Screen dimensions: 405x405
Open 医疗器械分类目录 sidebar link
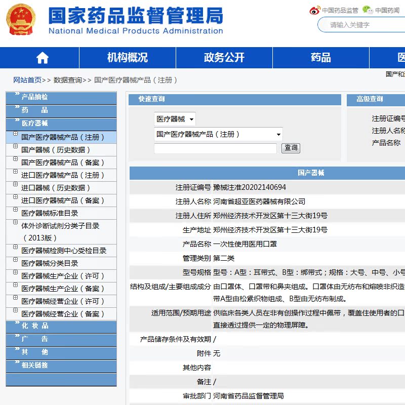pos(50,263)
